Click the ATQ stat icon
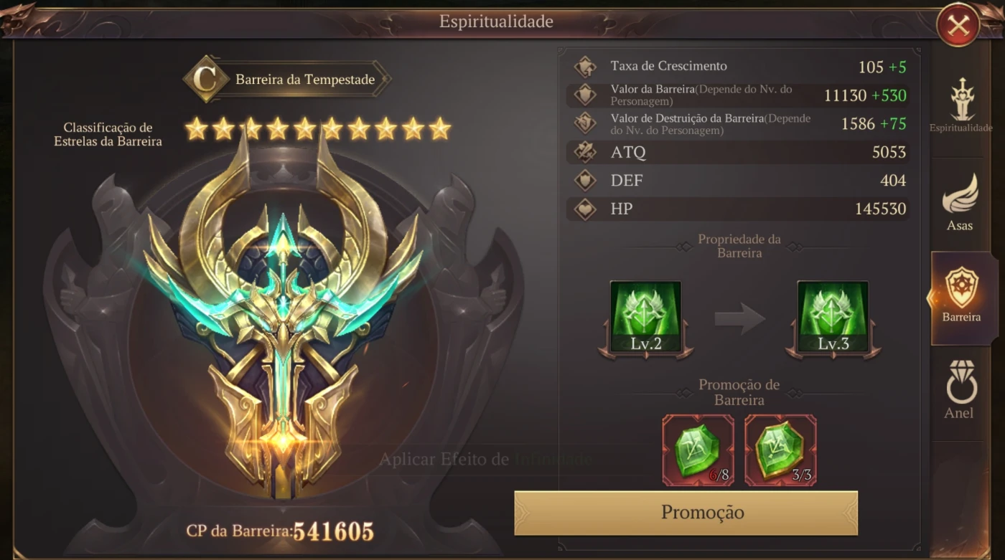 coord(585,152)
